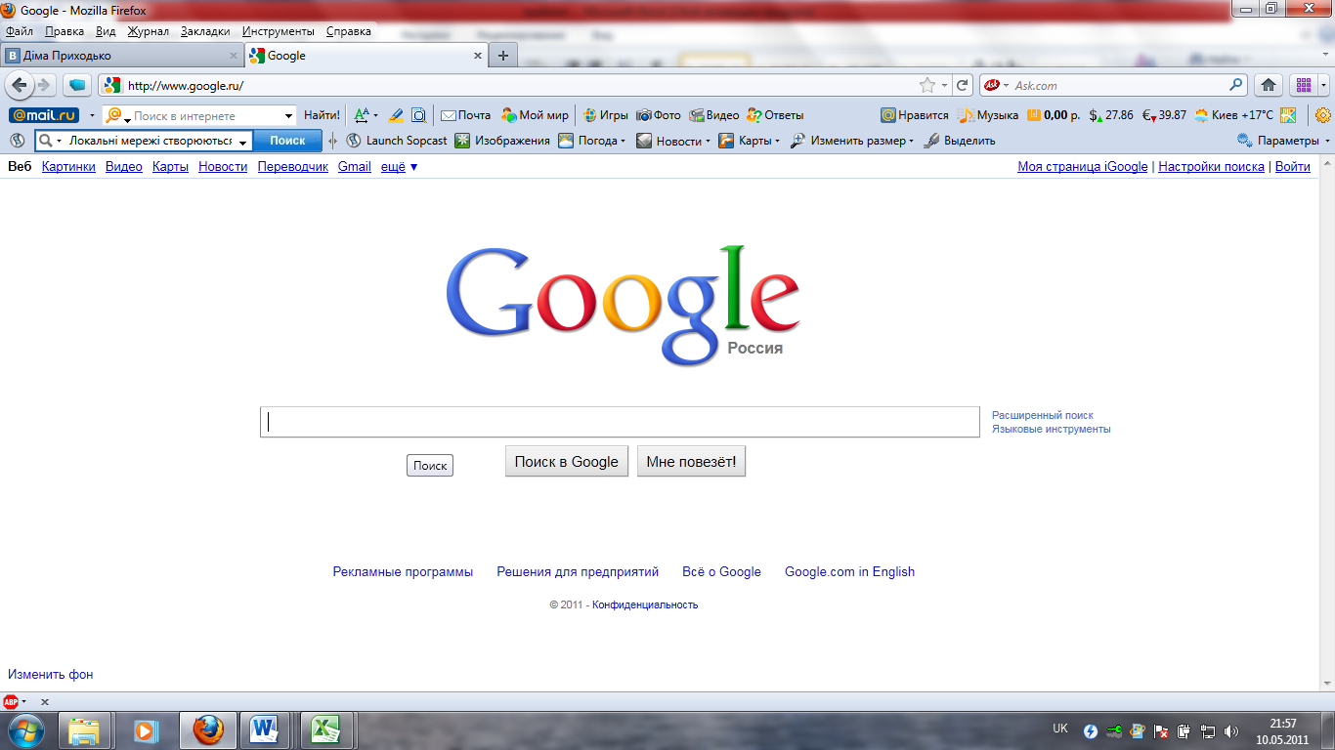Click Launch Sopcast toolbar button
1335x750 pixels.
[x=397, y=141]
